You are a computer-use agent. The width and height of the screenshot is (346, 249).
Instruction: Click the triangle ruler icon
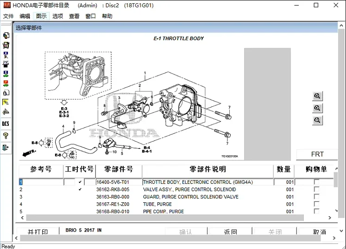(6, 112)
